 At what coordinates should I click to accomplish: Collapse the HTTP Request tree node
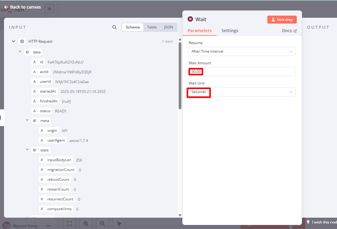click(14, 41)
